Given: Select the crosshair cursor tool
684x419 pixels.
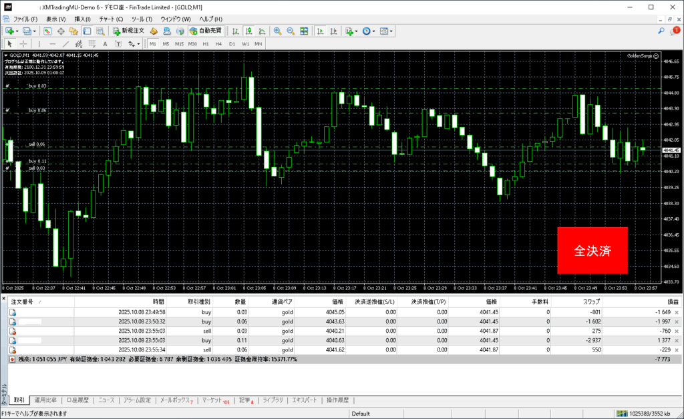Looking at the screenshot, I should pyautogui.click(x=23, y=44).
